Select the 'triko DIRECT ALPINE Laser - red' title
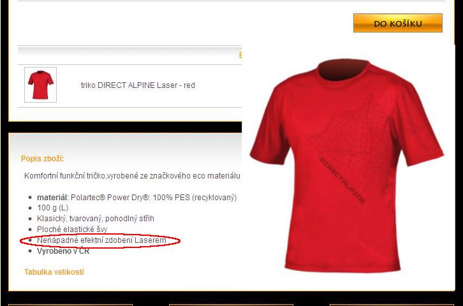This screenshot has width=463, height=306. point(138,85)
